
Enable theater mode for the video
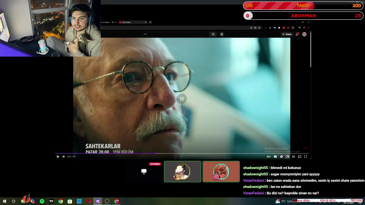[293, 157]
